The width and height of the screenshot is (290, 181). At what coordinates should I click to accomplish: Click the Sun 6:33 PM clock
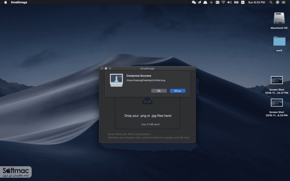(256, 2)
